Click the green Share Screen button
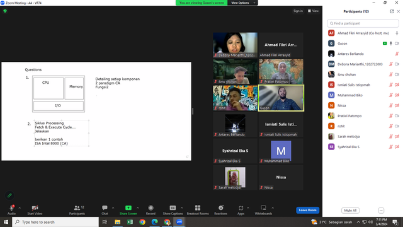This screenshot has width=403, height=227. 128,210
